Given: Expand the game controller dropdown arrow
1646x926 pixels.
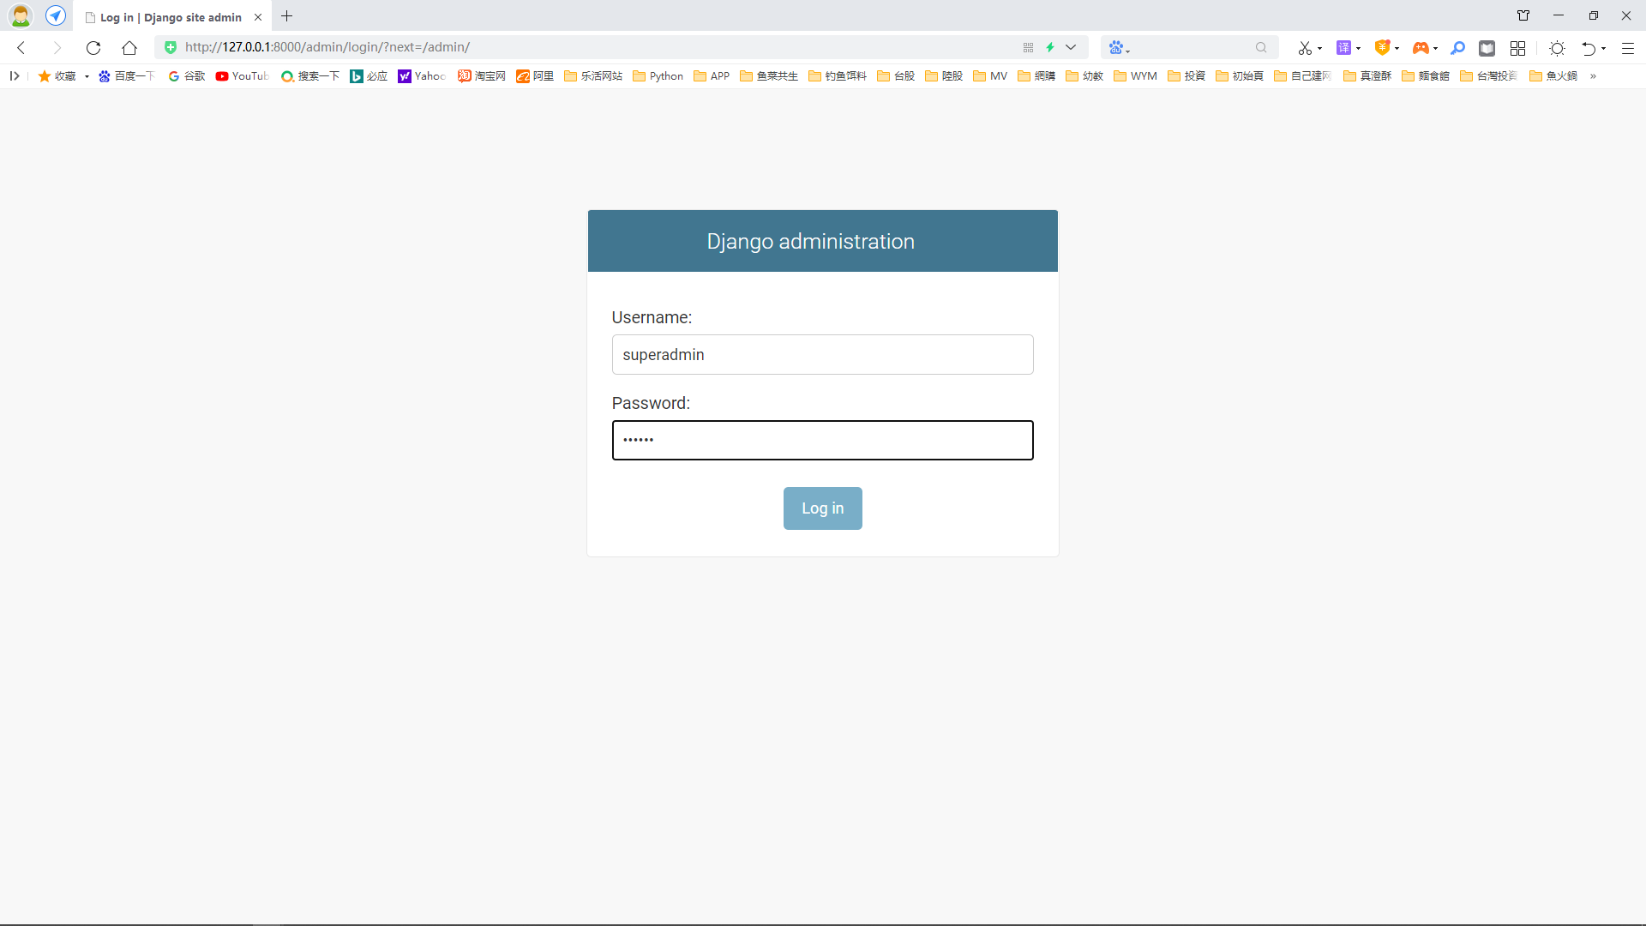Looking at the screenshot, I should click(1436, 48).
